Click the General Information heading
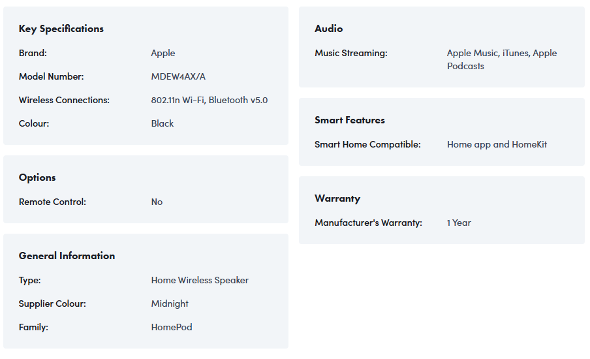The width and height of the screenshot is (590, 359). pos(67,256)
